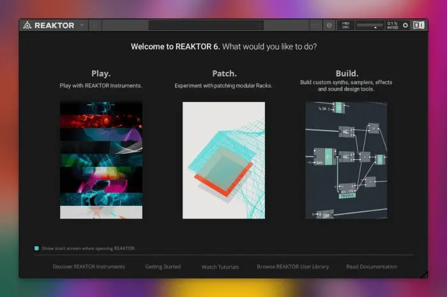Select the Play instruments artwork thumbnail
The height and width of the screenshot is (297, 447).
tap(101, 160)
